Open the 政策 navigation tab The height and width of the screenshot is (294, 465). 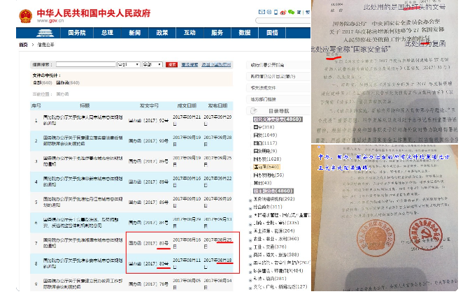click(162, 33)
